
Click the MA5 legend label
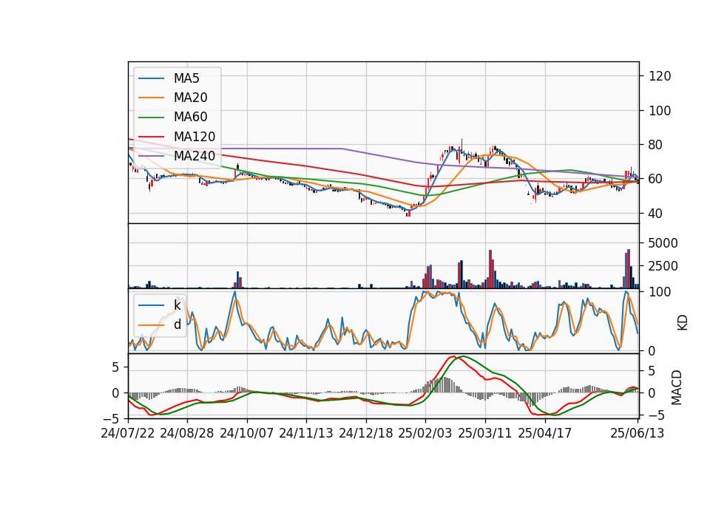coord(186,78)
